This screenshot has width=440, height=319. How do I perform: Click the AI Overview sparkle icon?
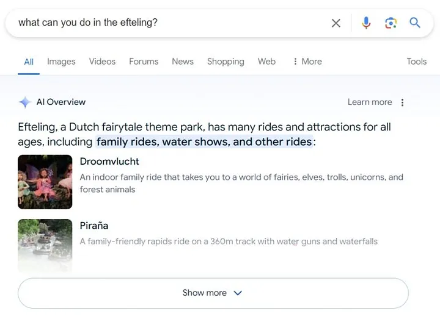(x=24, y=102)
